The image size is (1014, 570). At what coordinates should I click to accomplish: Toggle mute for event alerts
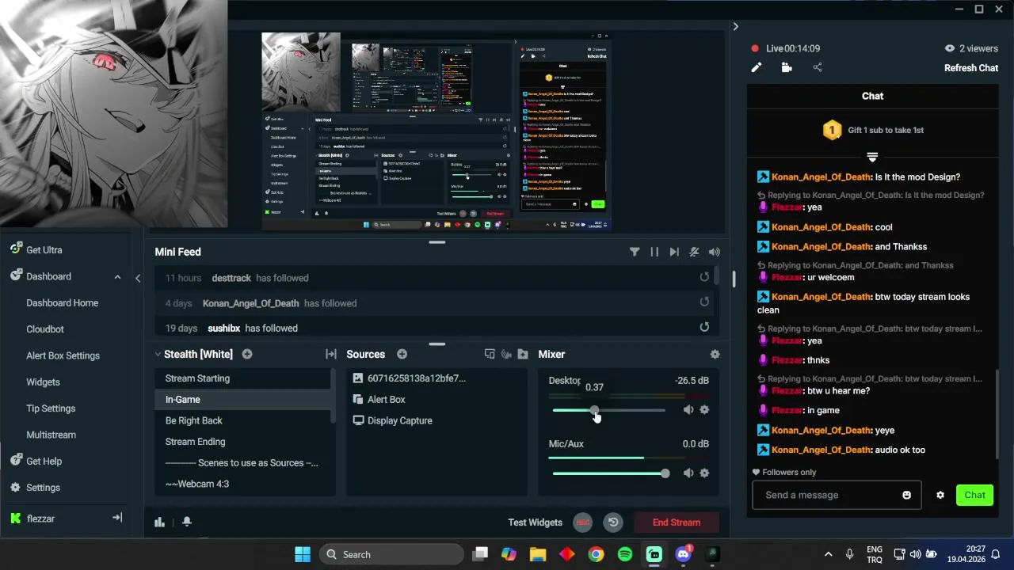(694, 252)
